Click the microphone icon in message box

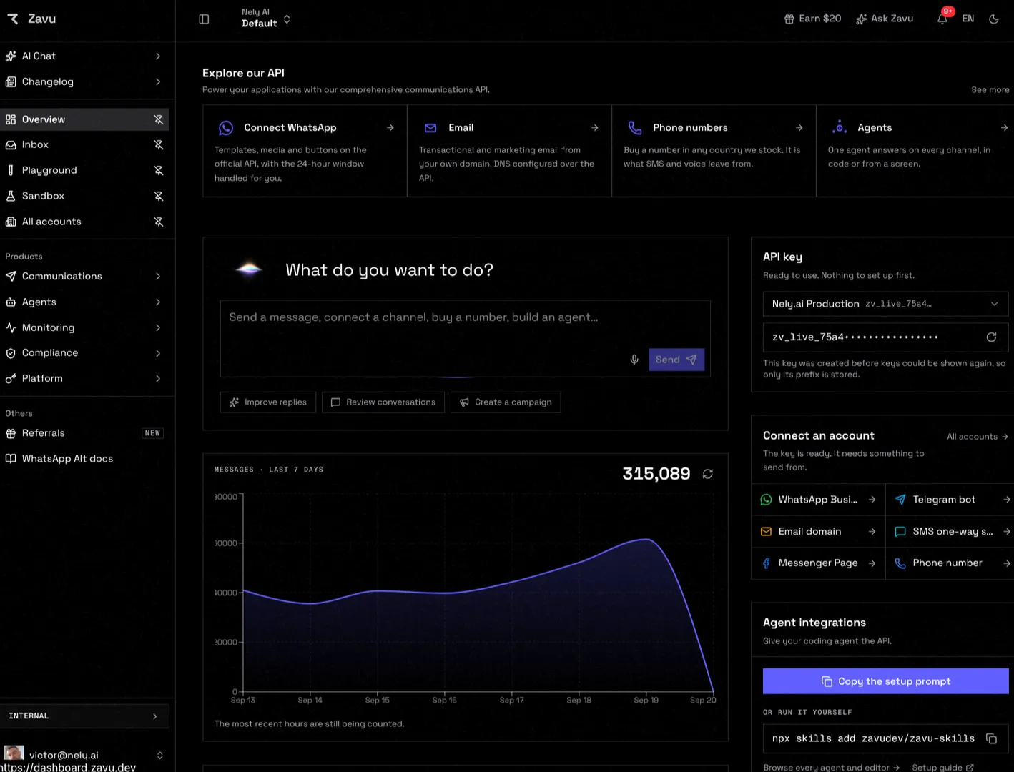(634, 360)
